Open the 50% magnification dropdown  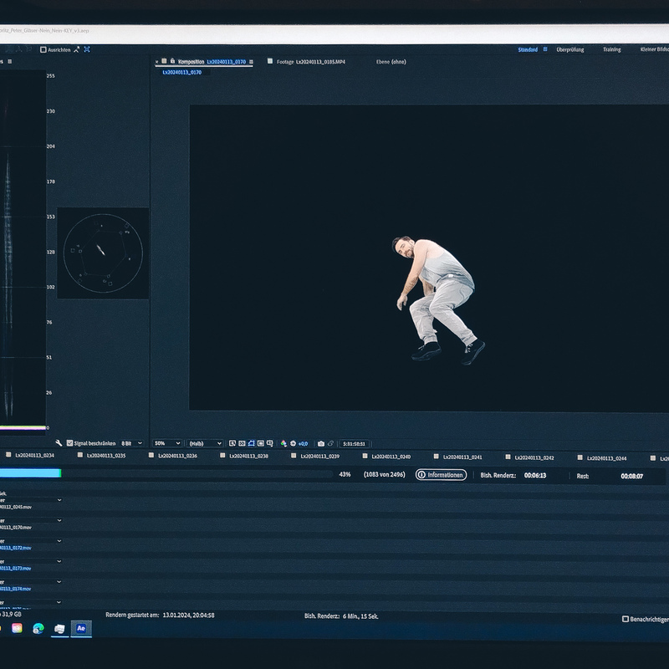[x=167, y=443]
